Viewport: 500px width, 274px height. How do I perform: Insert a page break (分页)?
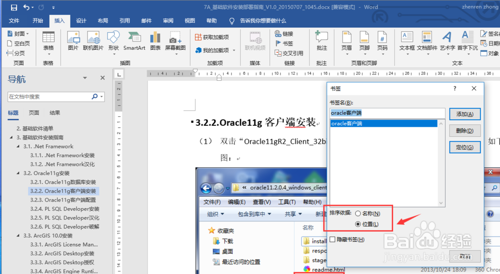click(x=15, y=53)
